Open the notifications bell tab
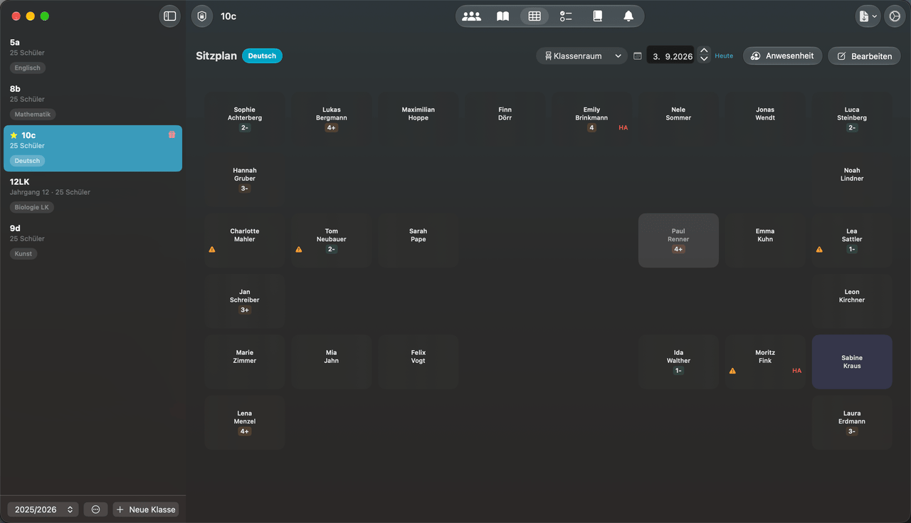 628,16
